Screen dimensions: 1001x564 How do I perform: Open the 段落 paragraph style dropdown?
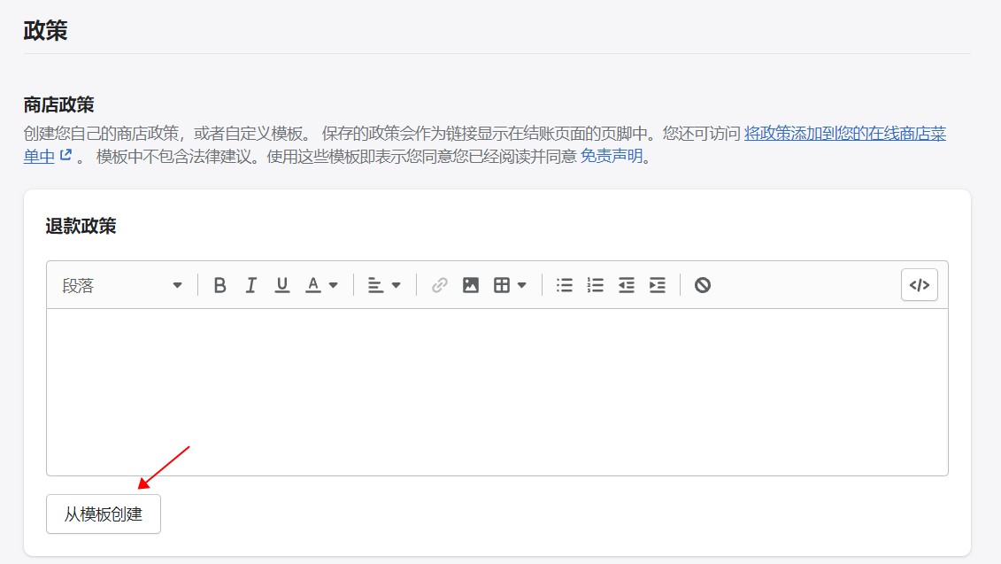(122, 285)
